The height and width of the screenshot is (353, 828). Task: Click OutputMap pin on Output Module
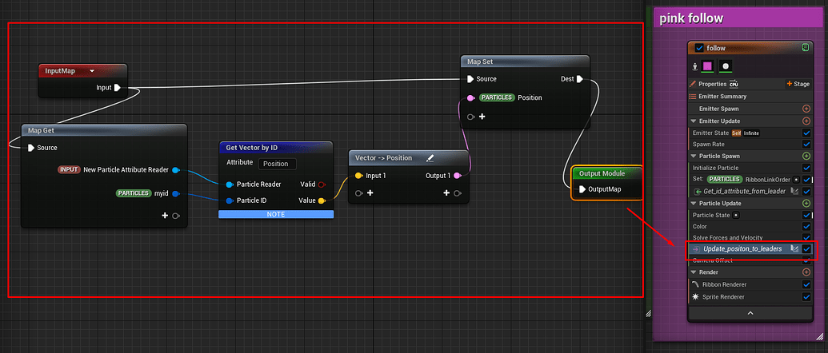pyautogui.click(x=582, y=189)
